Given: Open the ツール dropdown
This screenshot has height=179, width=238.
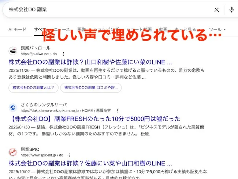Looking at the screenshot, I should [x=217, y=29].
